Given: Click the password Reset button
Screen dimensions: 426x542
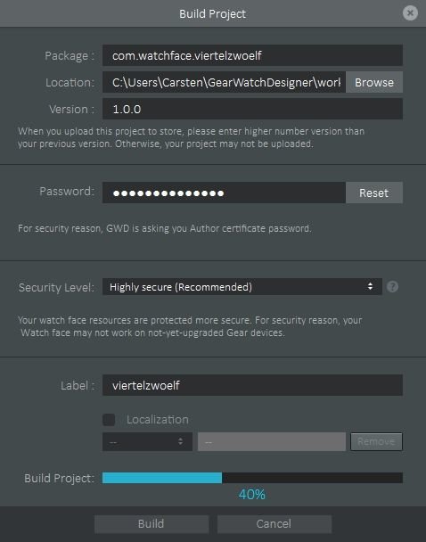Looking at the screenshot, I should pos(374,193).
